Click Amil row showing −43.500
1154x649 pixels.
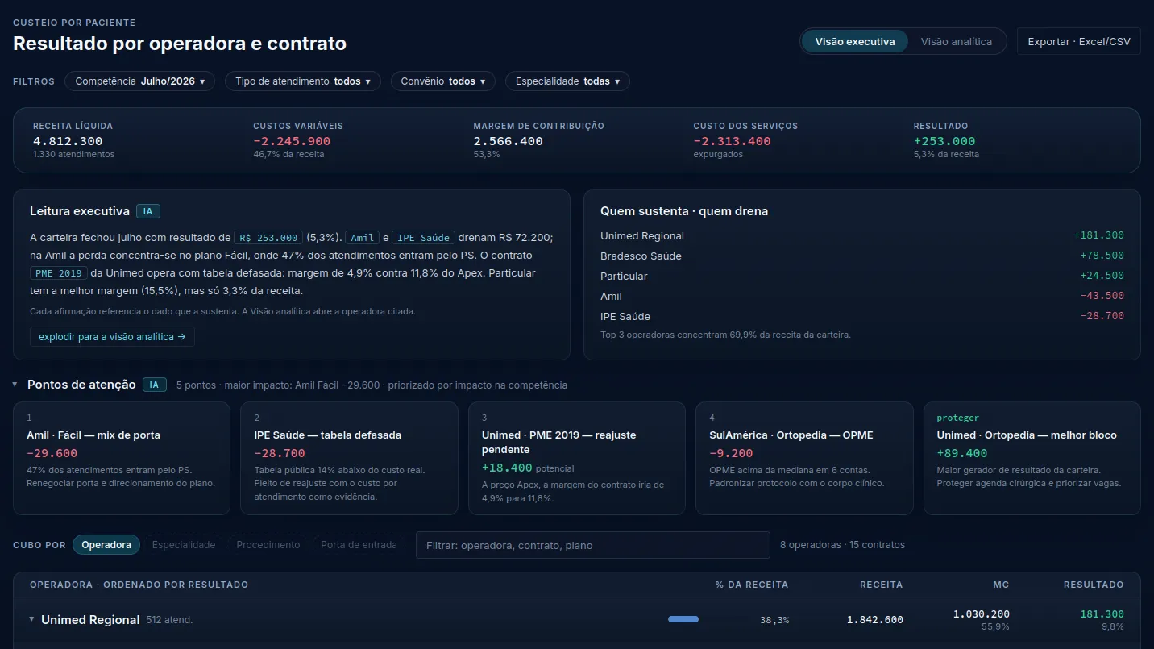861,296
